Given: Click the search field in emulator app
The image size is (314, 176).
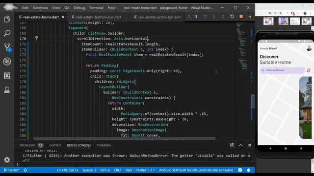Looking at the screenshot, I should click(x=282, y=70).
